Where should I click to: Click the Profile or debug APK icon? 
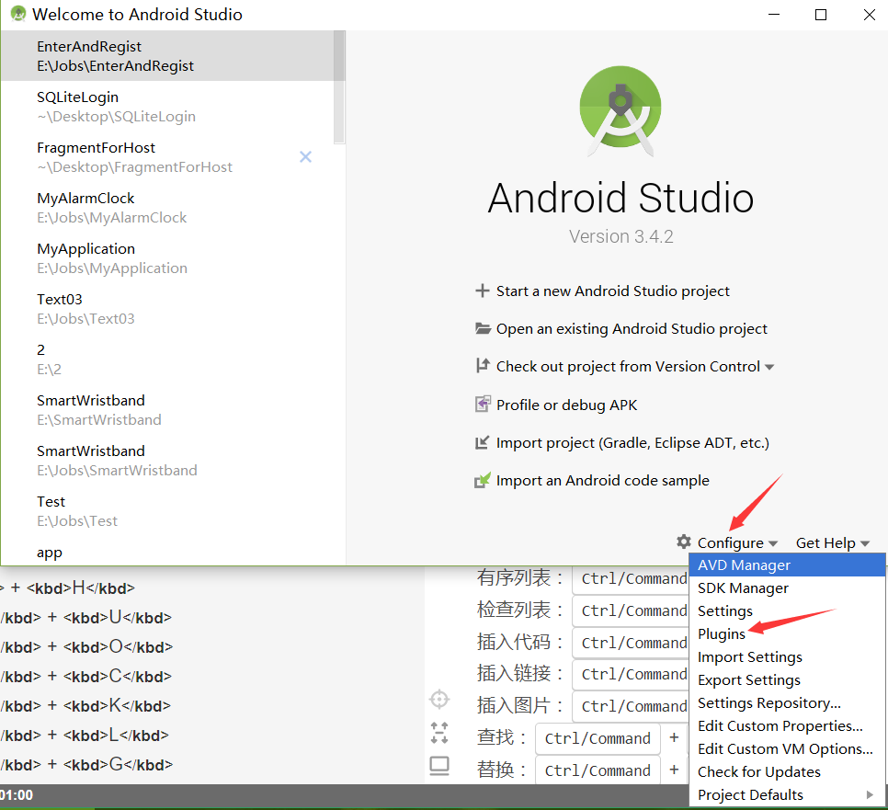click(482, 404)
